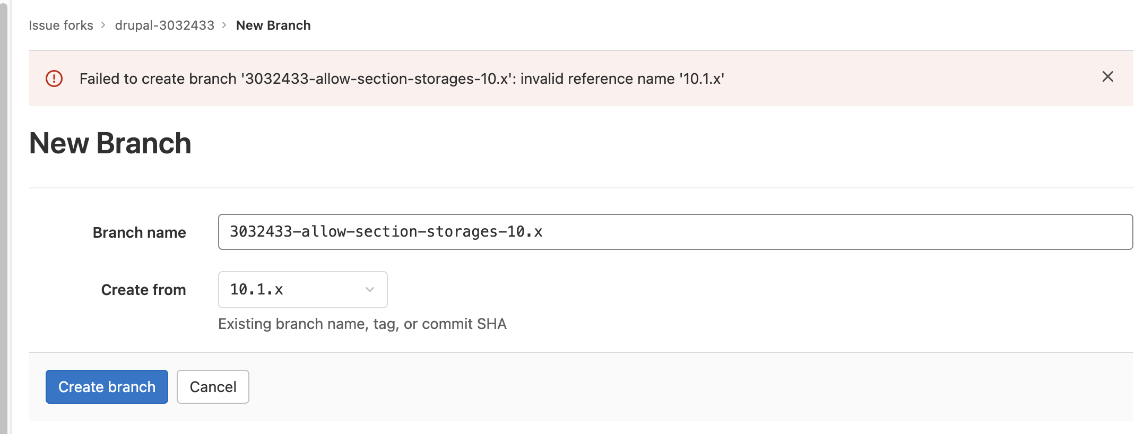Submit with the Create branch button

(x=107, y=387)
